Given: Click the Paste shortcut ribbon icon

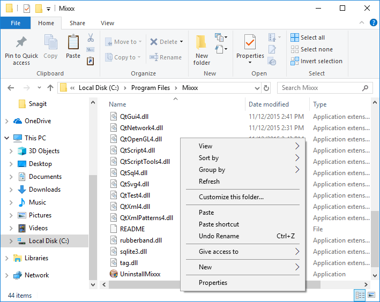Looking at the screenshot, I should (x=90, y=61).
